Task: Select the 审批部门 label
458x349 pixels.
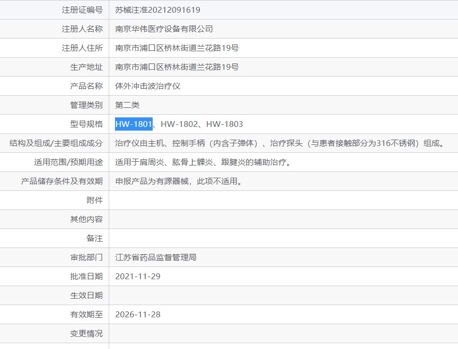Action: point(86,257)
